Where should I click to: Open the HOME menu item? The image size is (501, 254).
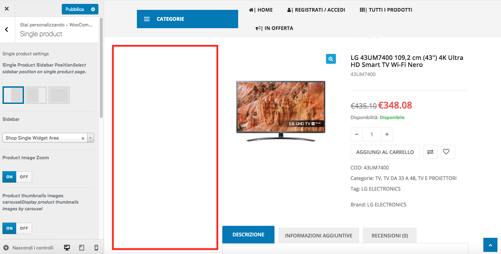point(261,10)
